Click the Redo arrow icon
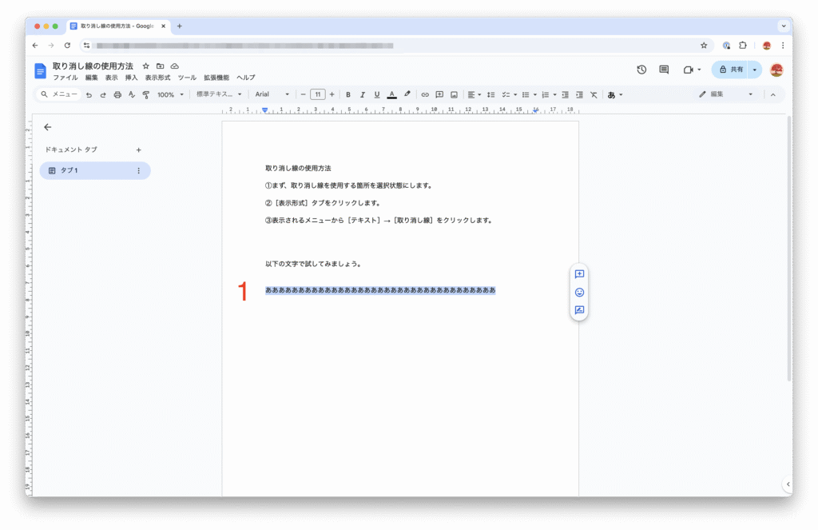 (103, 94)
